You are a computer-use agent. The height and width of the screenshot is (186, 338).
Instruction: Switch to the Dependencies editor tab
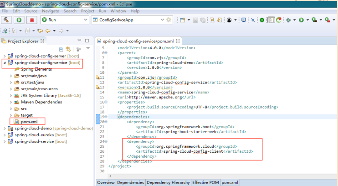point(130,182)
